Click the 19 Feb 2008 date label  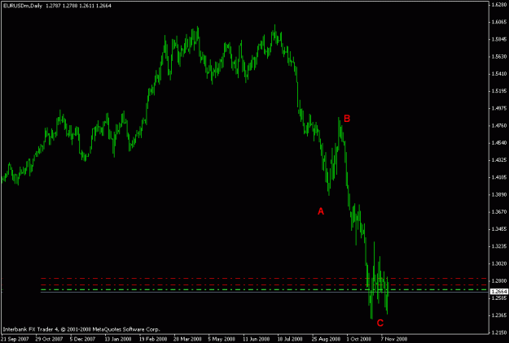153,339
